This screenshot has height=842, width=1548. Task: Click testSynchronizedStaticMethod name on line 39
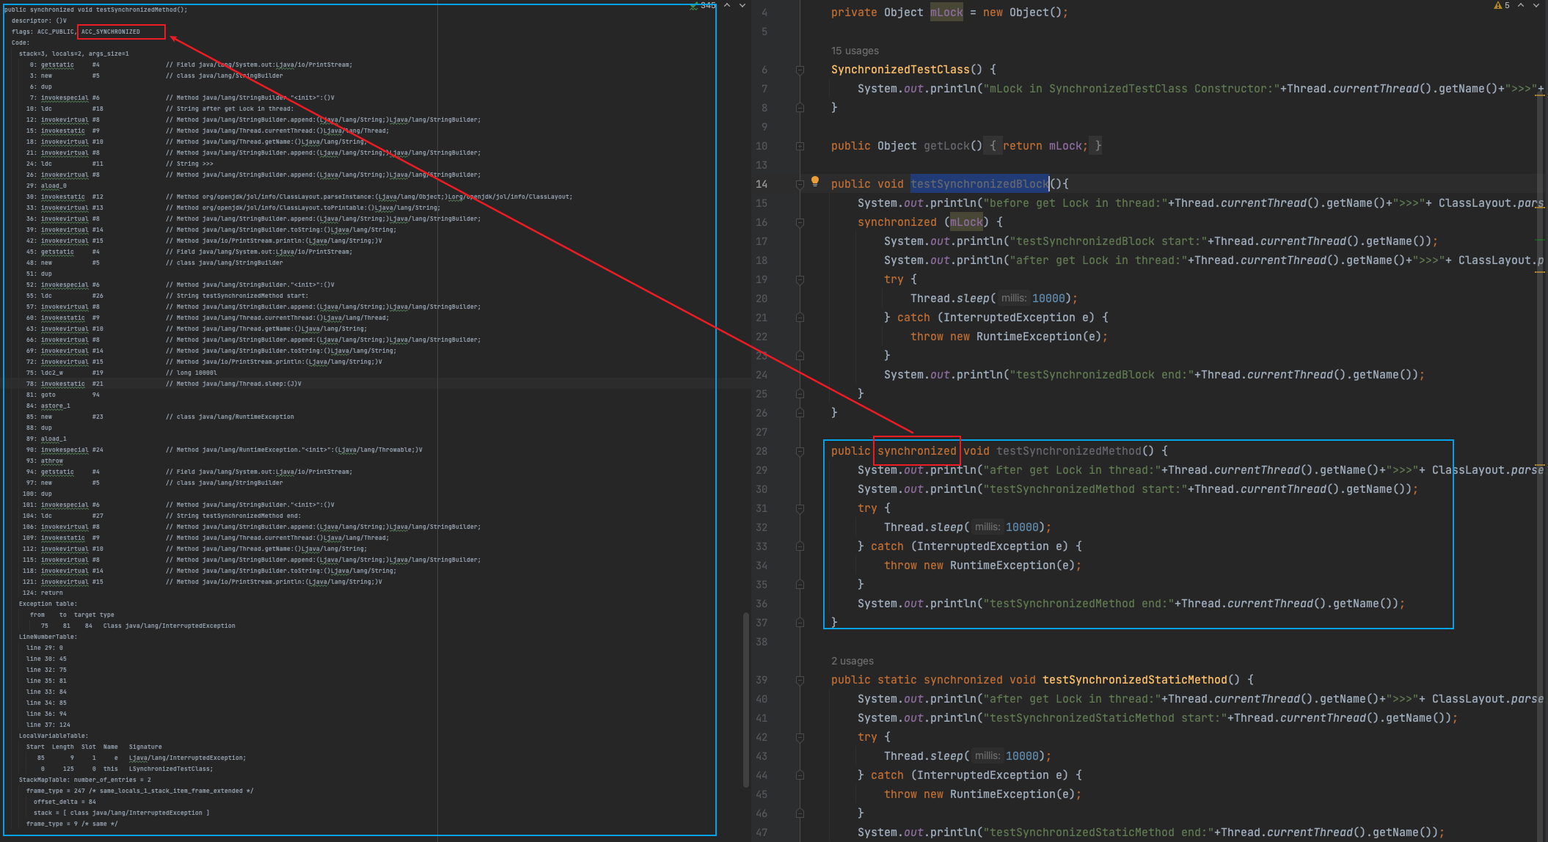(1135, 680)
